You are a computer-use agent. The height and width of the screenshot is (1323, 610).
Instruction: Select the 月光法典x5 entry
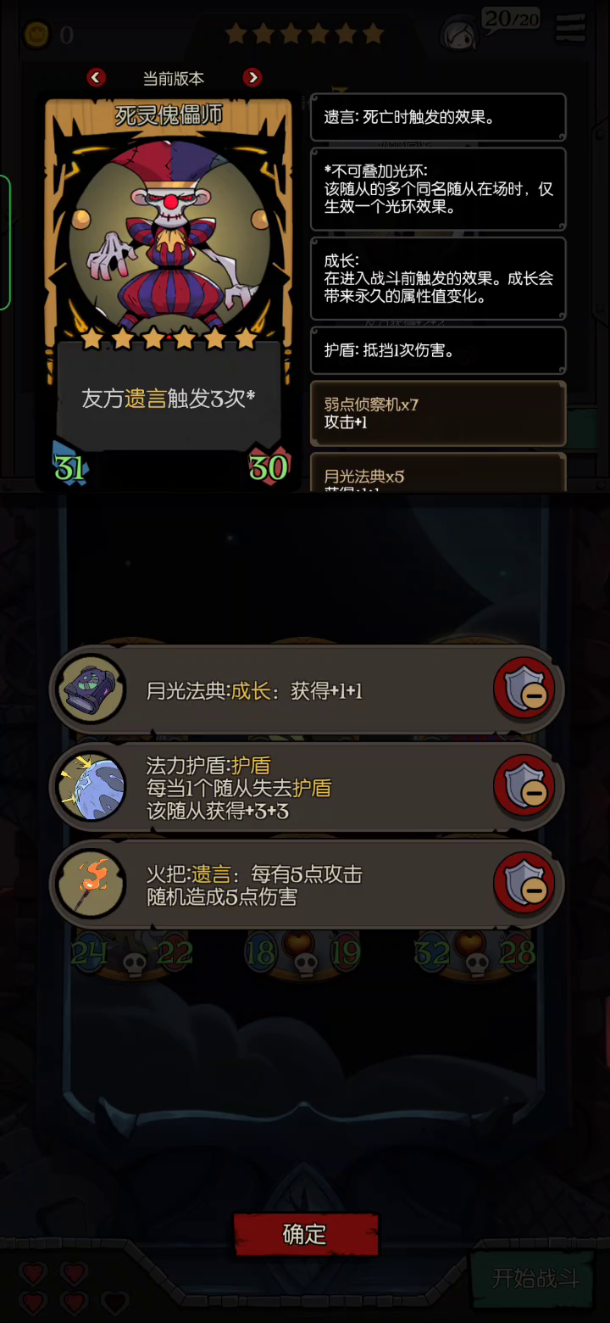438,473
